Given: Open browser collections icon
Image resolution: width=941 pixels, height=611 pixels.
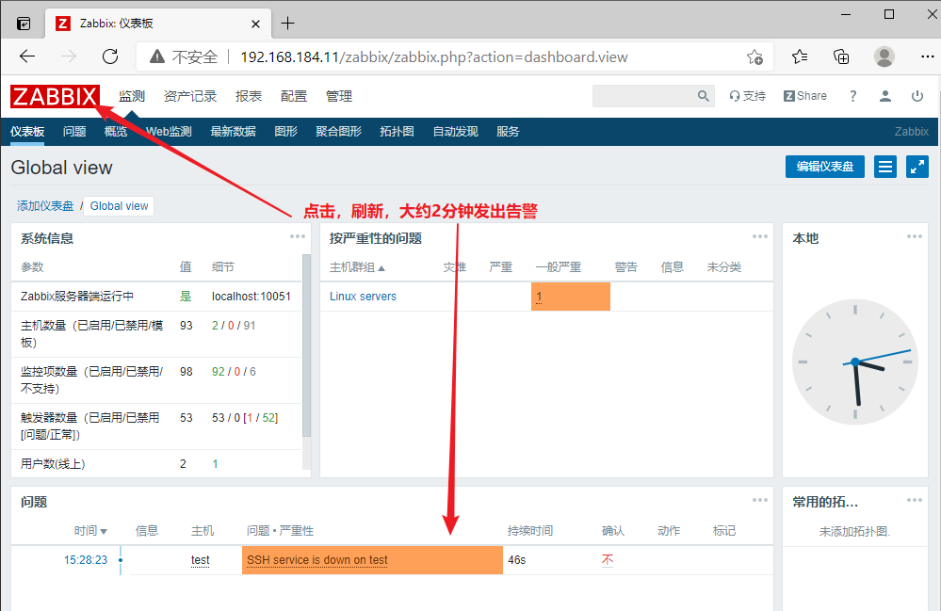Looking at the screenshot, I should click(841, 57).
